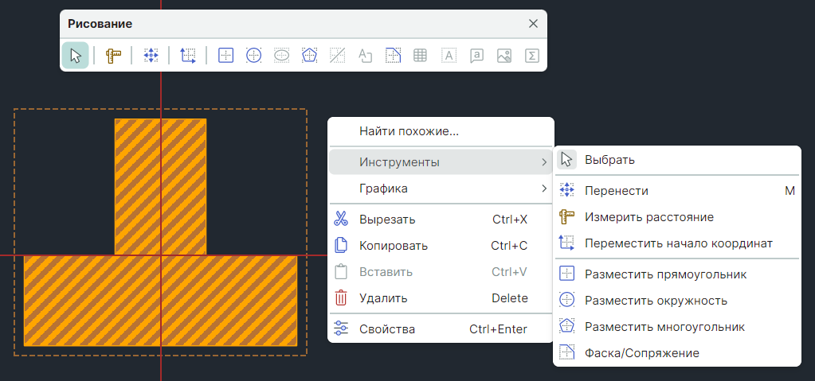Click the sigma formula icon in toolbar
This screenshot has height=381, width=815.
[531, 56]
